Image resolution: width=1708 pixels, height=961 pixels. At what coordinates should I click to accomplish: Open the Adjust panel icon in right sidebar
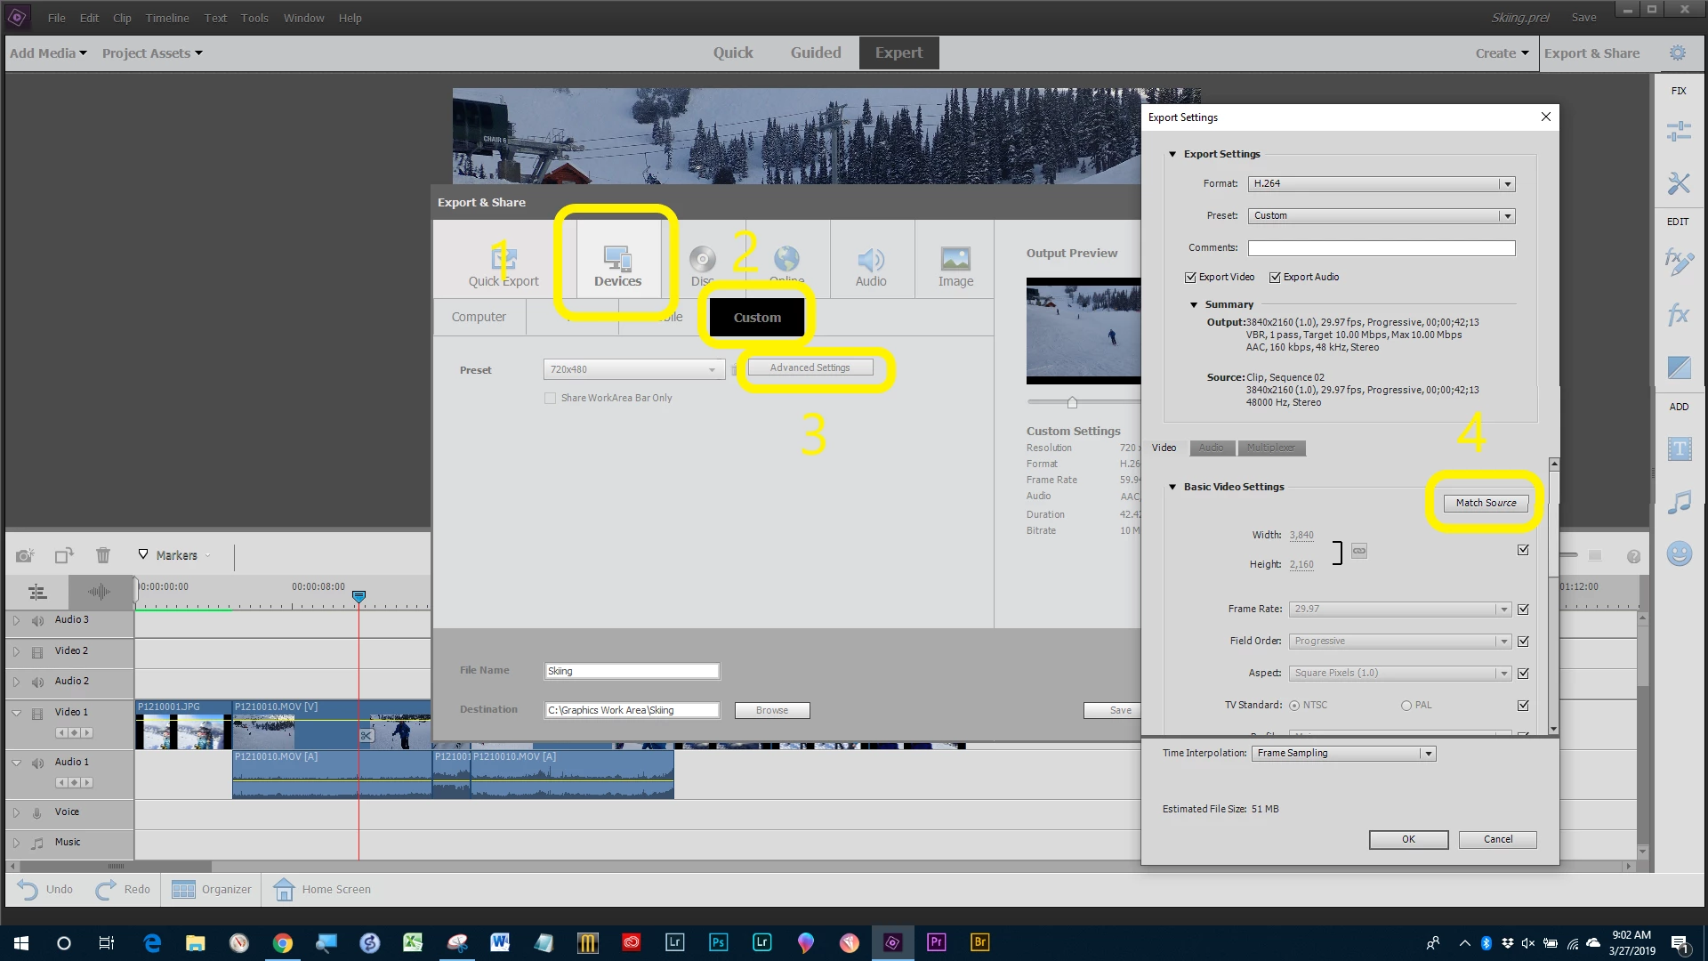coord(1679,132)
